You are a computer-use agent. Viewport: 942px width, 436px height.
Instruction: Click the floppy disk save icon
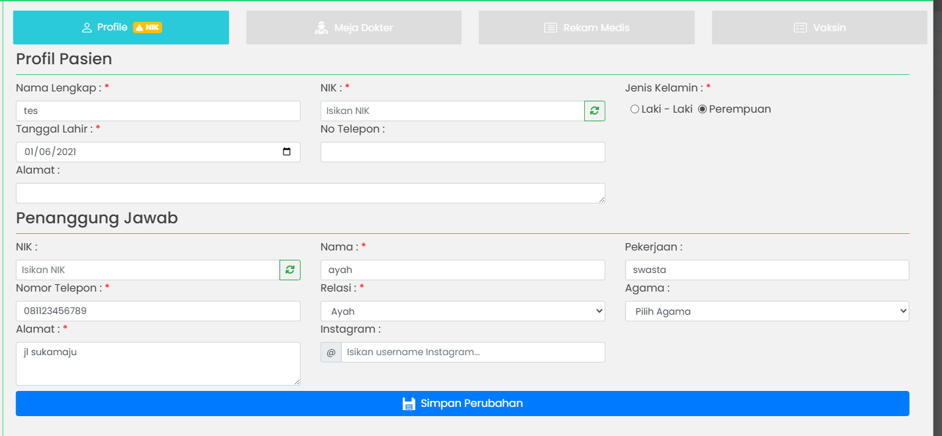409,404
